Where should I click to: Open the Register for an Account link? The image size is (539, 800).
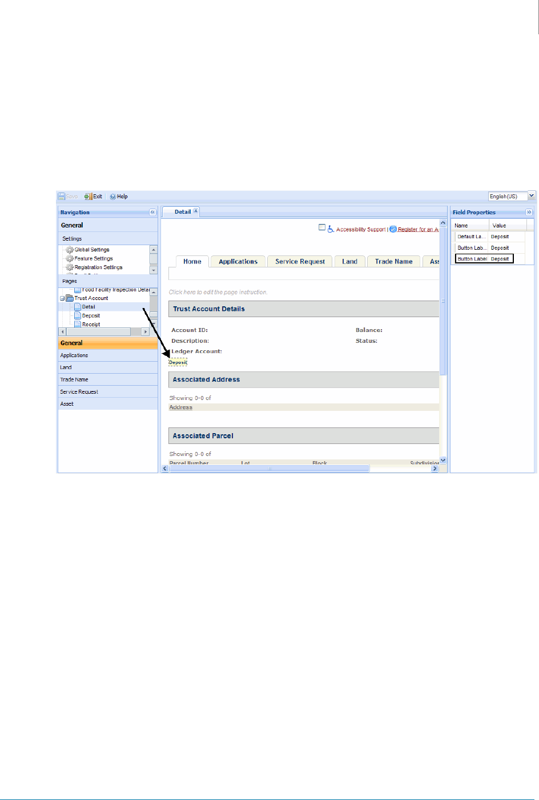418,230
